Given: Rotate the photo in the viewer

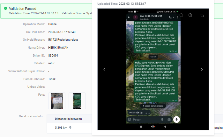Looking at the screenshot, I should tap(202, 15).
